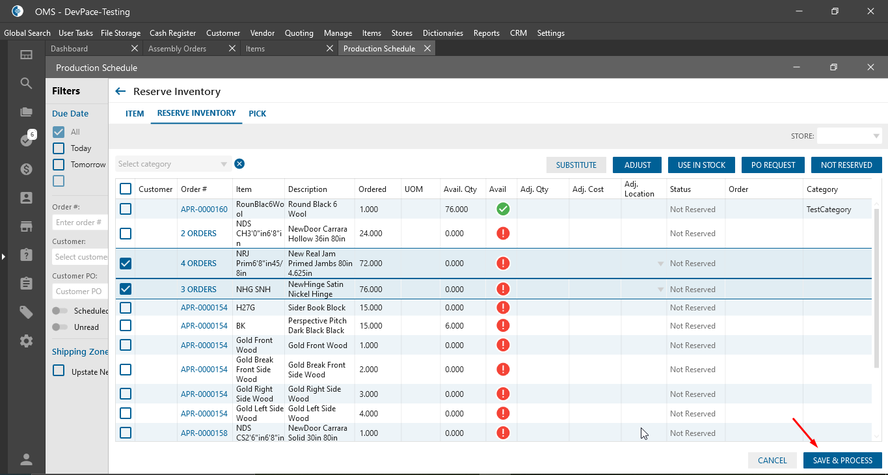Open Adj. Location dropdown for NHG SNH row

pyautogui.click(x=660, y=290)
